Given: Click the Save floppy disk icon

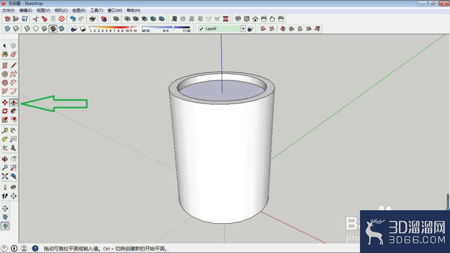Looking at the screenshot, I should tap(25, 19).
